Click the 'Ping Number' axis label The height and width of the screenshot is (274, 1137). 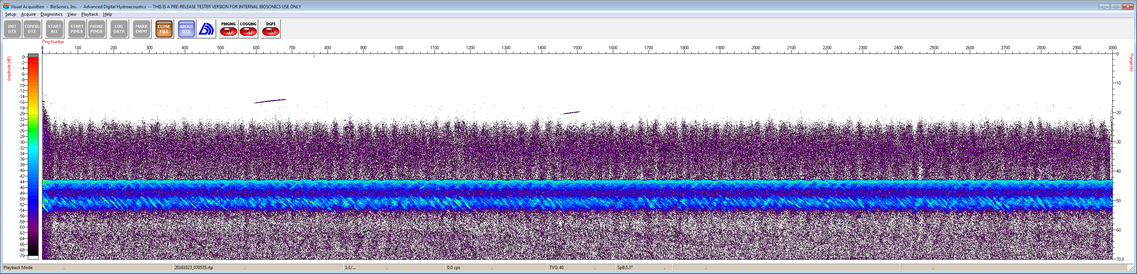click(x=53, y=42)
